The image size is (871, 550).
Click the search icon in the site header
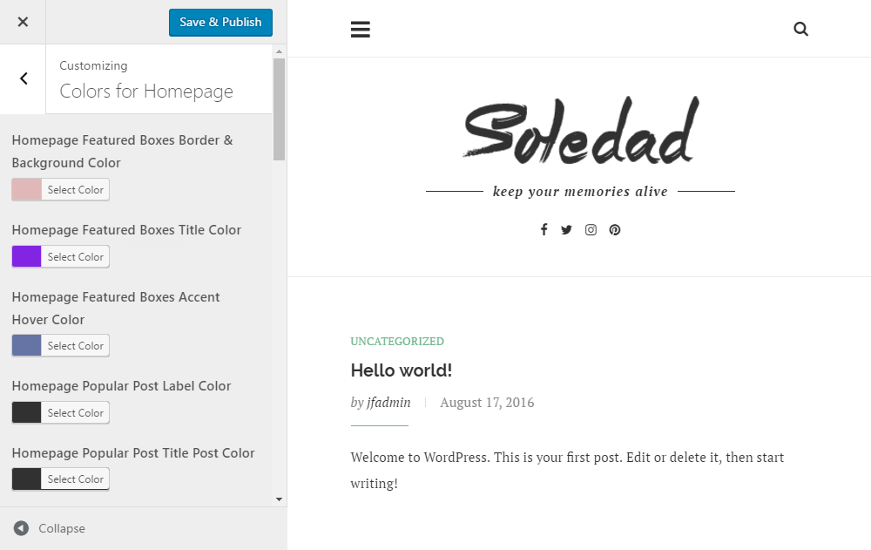click(x=800, y=29)
